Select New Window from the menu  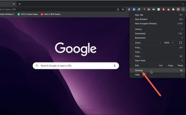[x=157, y=19]
